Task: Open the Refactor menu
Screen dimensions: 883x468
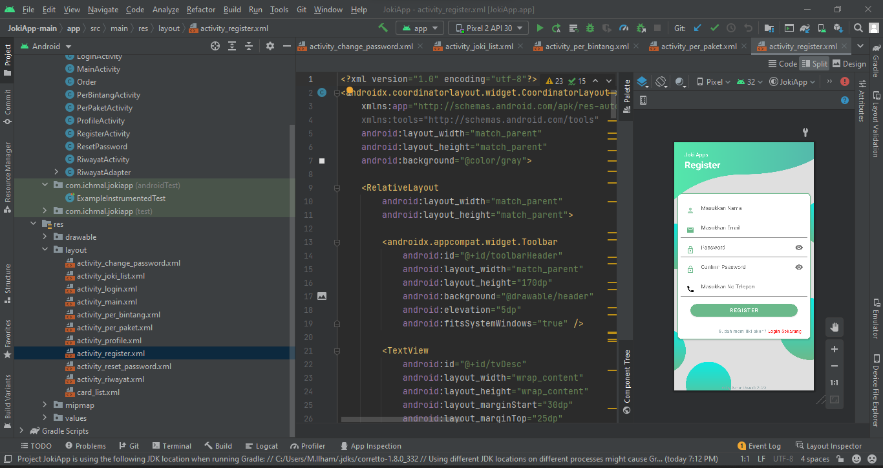Action: [x=200, y=10]
